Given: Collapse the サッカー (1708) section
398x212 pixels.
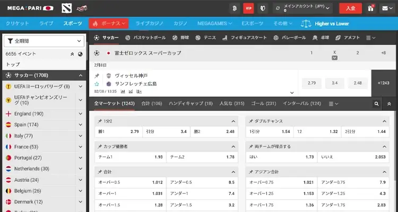Looking at the screenshot, I should [81, 75].
